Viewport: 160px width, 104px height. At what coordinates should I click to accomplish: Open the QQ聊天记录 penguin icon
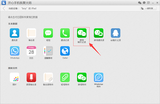(115, 33)
